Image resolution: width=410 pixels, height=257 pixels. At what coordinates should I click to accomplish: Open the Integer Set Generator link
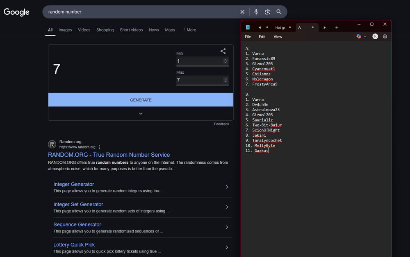(78, 205)
